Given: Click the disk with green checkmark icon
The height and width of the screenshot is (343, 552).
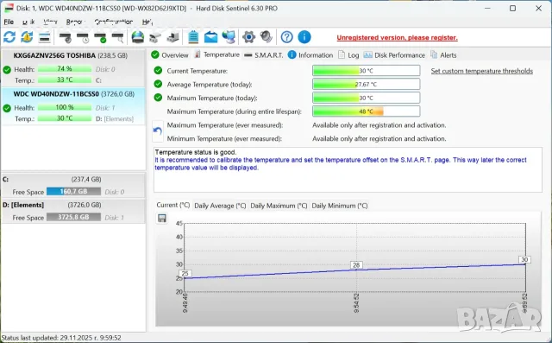Looking at the screenshot, I should point(101,37).
